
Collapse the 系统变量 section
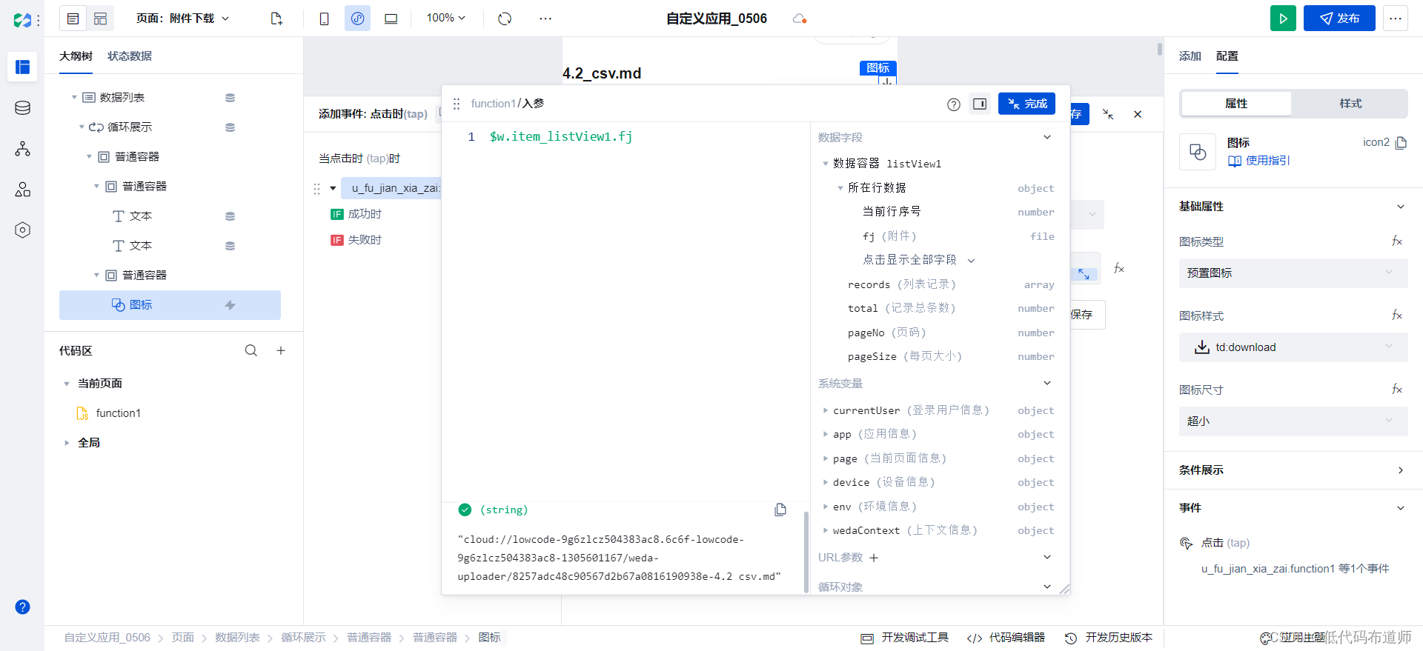1047,383
